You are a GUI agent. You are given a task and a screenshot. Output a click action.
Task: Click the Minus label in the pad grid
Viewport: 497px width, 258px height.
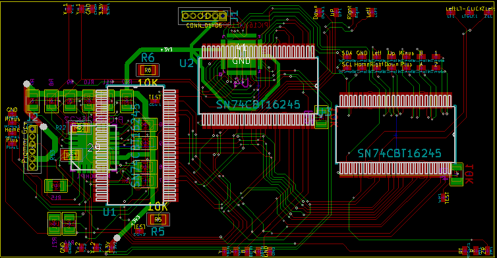click(x=406, y=53)
